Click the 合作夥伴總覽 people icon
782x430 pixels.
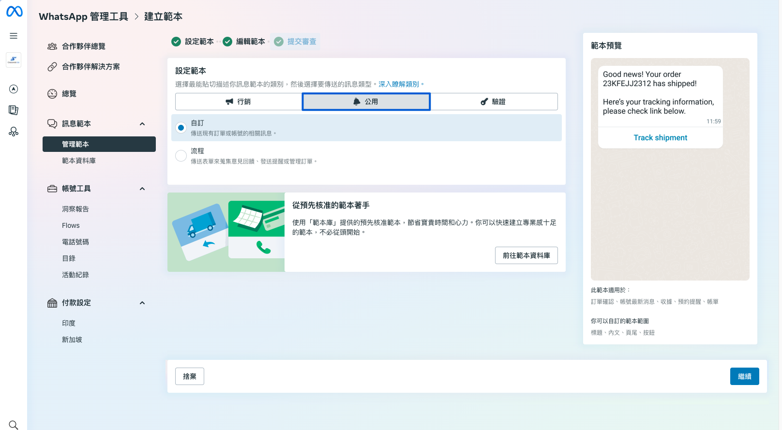point(52,46)
